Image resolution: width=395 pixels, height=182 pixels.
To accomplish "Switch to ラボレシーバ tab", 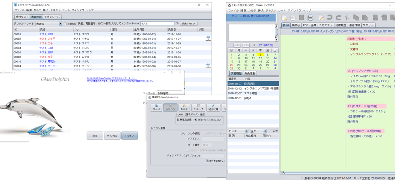I will click(x=52, y=17).
